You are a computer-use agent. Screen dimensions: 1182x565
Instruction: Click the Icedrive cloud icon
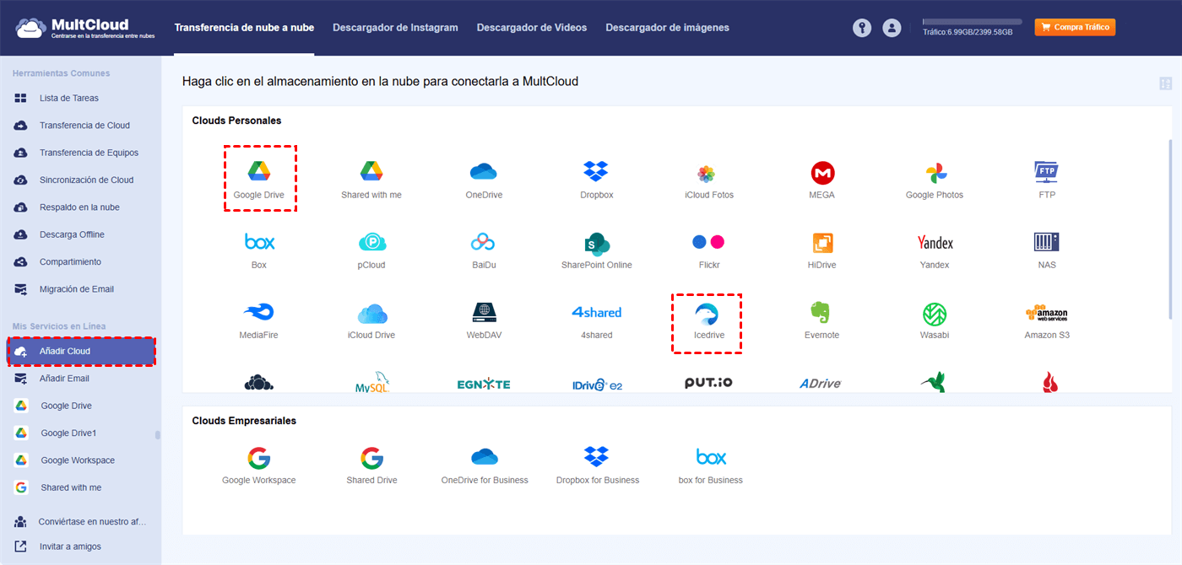[706, 315]
